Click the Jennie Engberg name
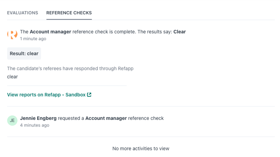This screenshot has height=157, width=280. 38,118
